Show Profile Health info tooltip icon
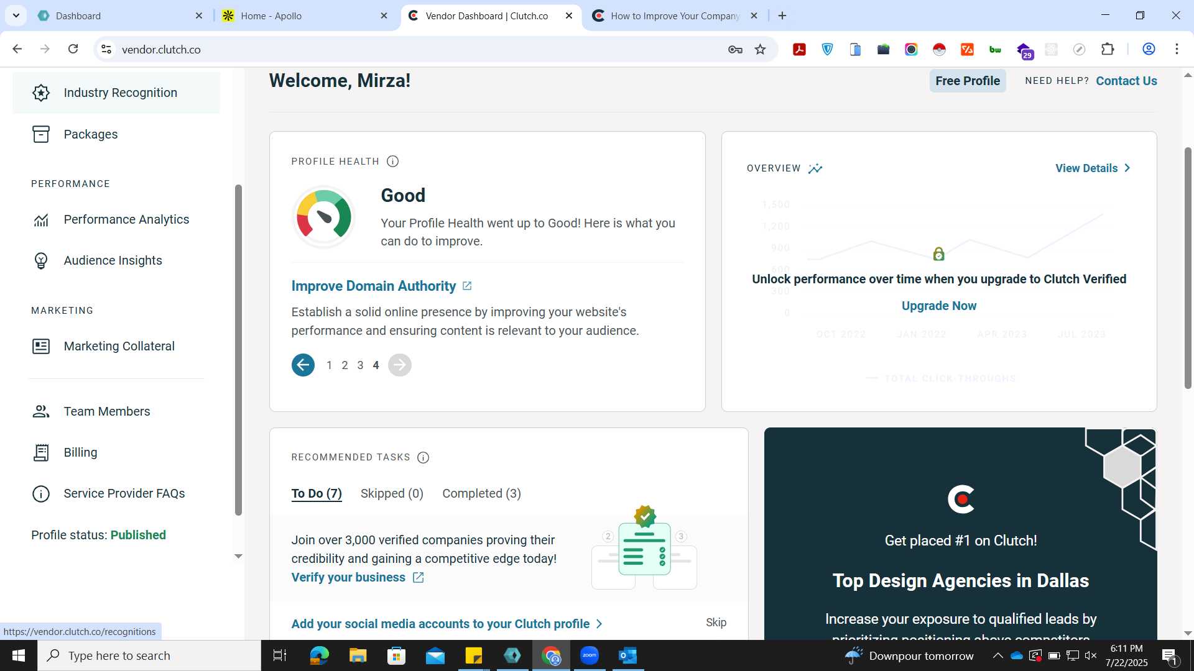The height and width of the screenshot is (671, 1194). pos(392,162)
